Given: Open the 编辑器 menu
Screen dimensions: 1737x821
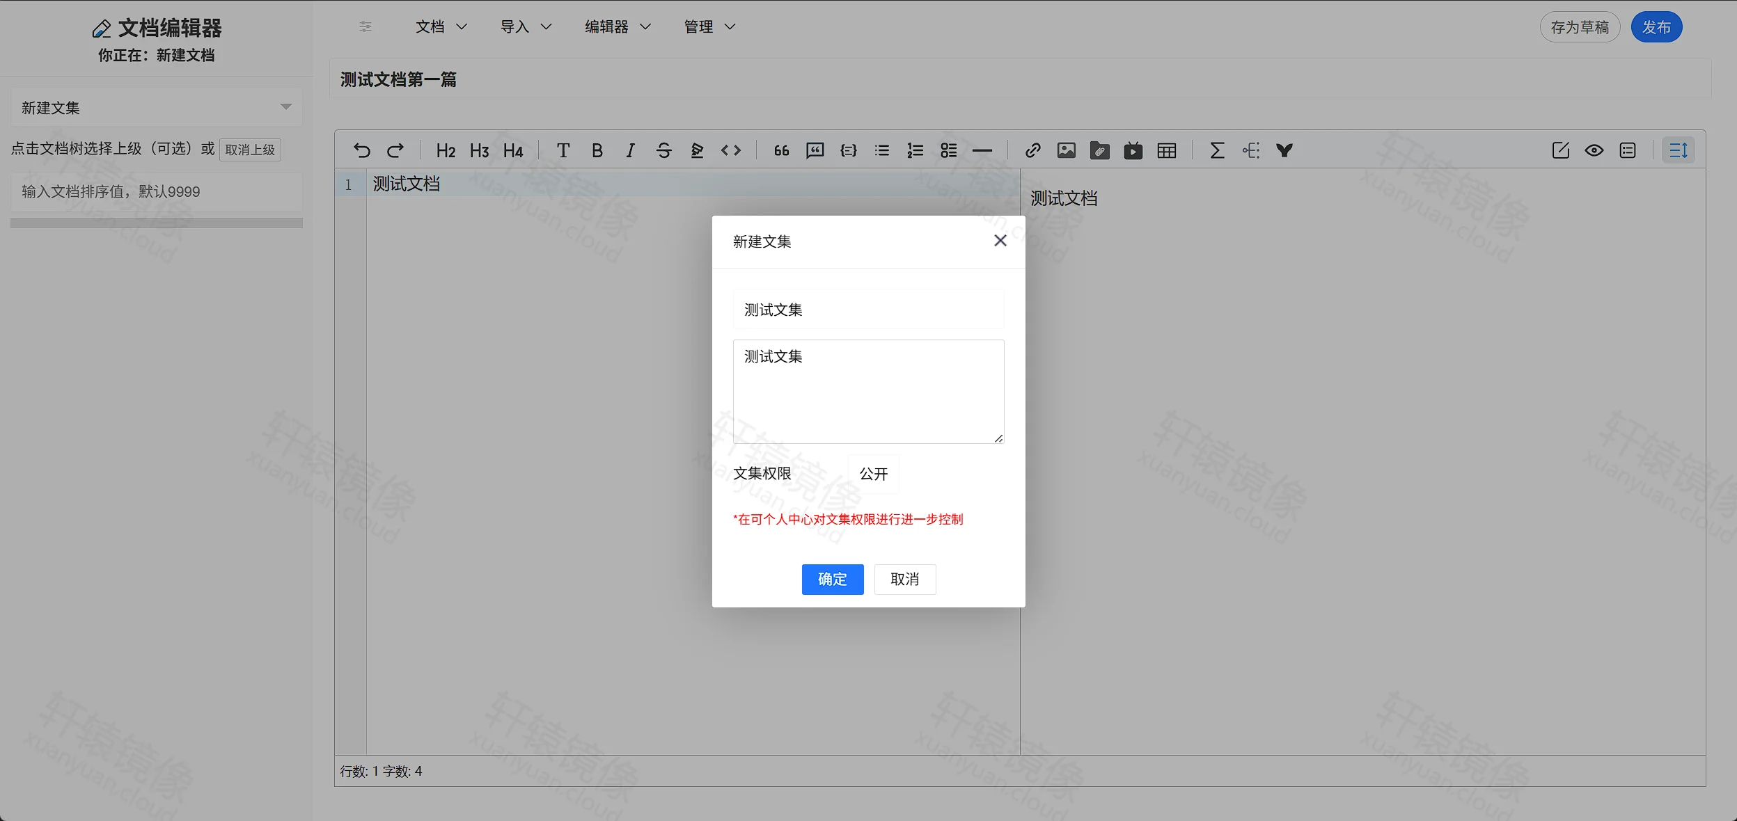Looking at the screenshot, I should tap(618, 26).
